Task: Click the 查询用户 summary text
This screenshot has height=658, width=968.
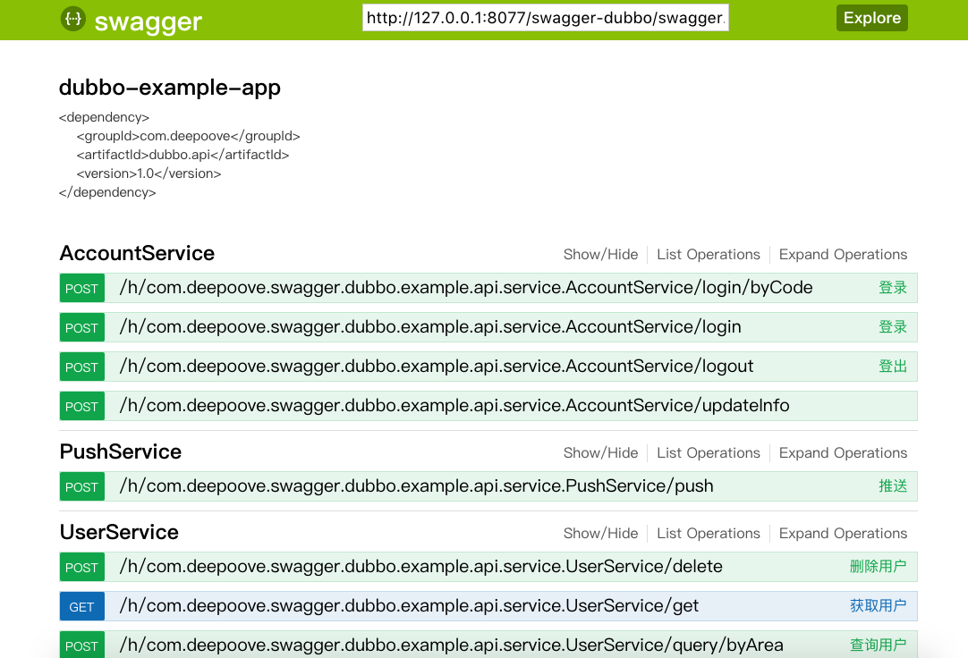Action: (x=878, y=645)
